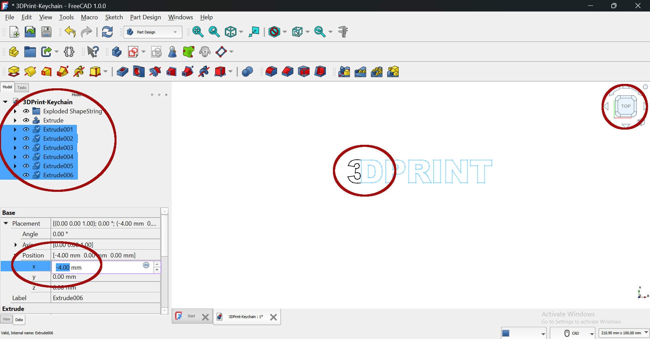The height and width of the screenshot is (339, 650).
Task: Increase x position with the up stepper
Action: [x=157, y=264]
